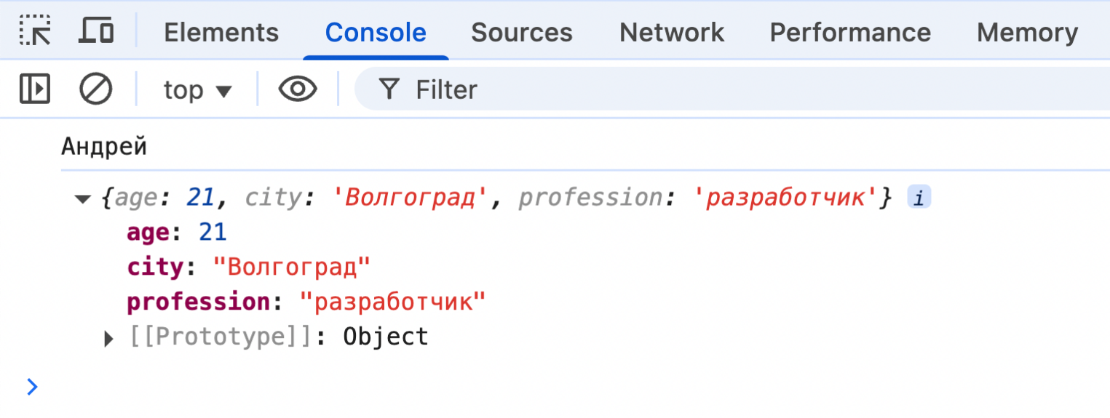Open the Sources tab
The image size is (1110, 418).
[x=521, y=33]
